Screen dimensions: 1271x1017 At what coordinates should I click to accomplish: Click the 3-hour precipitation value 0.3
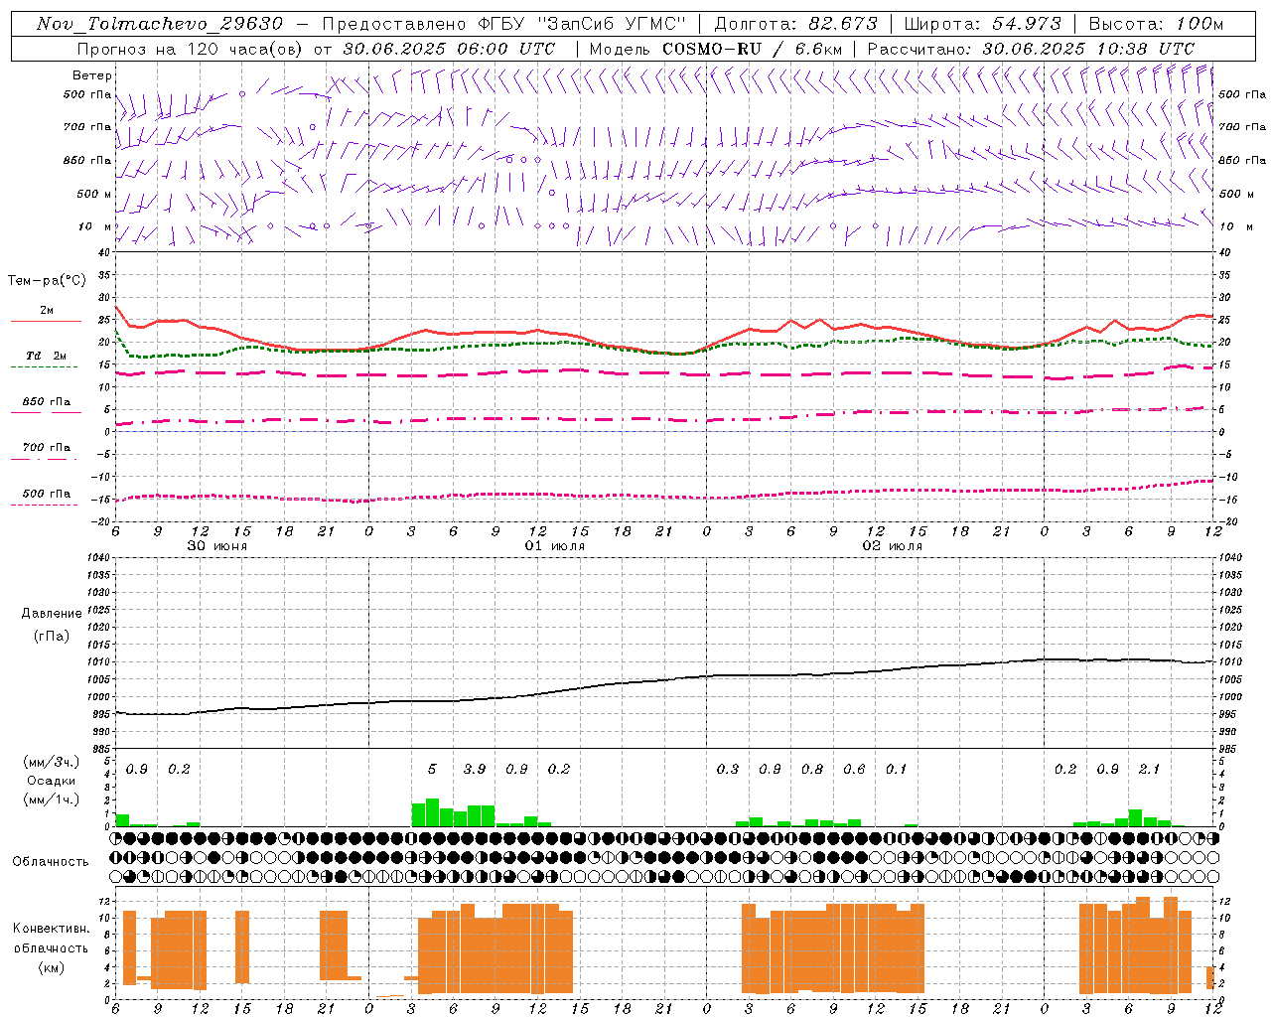coord(728,769)
